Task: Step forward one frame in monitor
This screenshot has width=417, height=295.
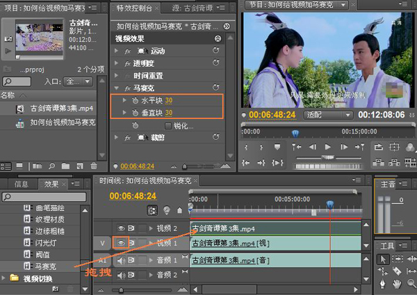Action: point(344,147)
